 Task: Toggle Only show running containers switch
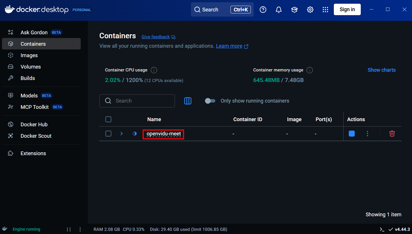(210, 101)
